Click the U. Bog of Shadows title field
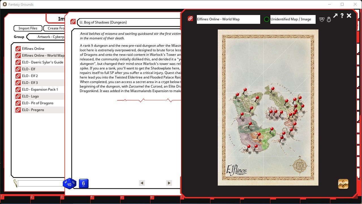362x204 pixels. (129, 22)
